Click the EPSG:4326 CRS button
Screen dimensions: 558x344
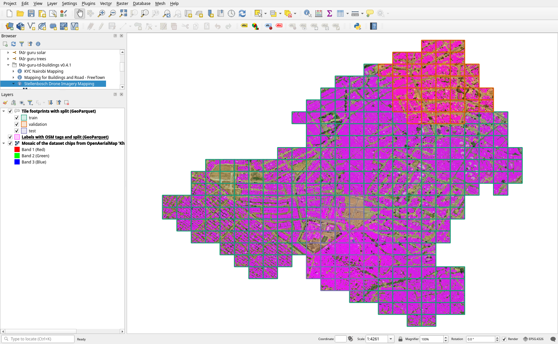533,339
